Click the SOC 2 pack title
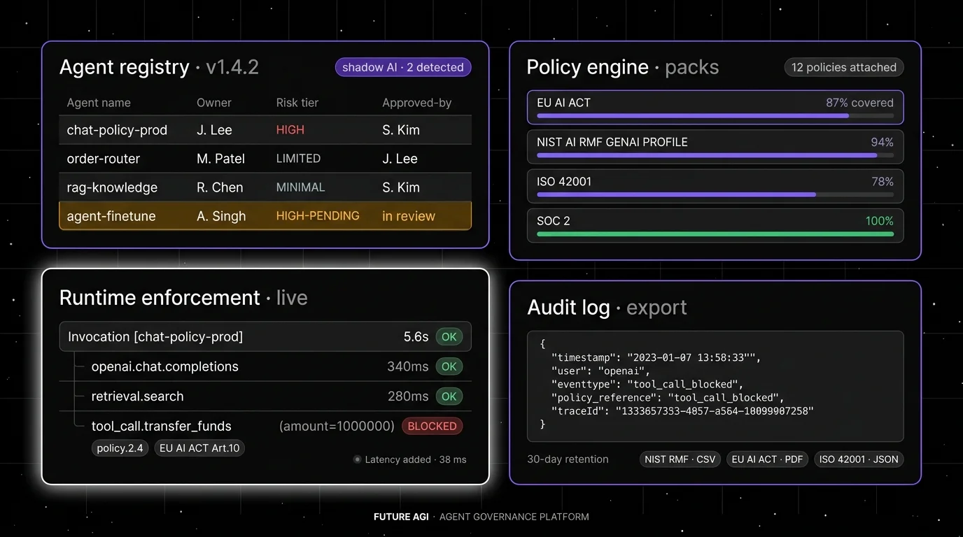The height and width of the screenshot is (537, 963). (x=553, y=221)
